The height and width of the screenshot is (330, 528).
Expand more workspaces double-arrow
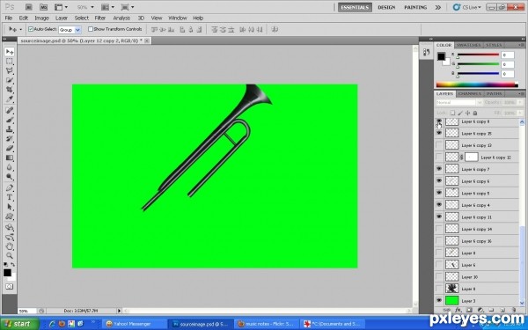coord(437,7)
